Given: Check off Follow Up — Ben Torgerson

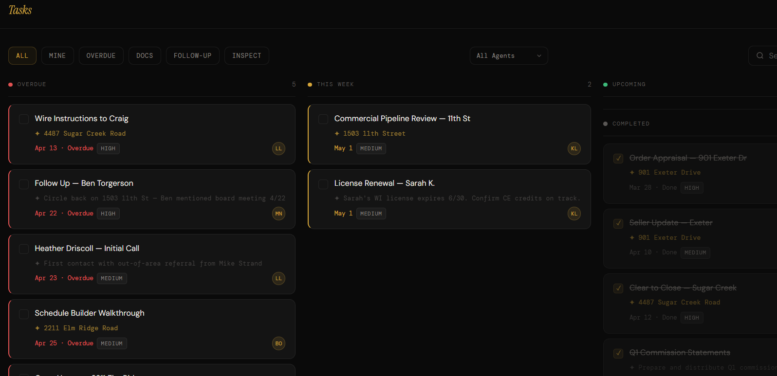Looking at the screenshot, I should tap(23, 184).
